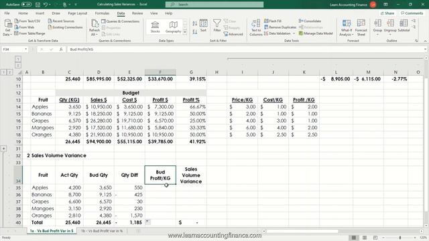This screenshot has height=241, width=429.
Task: Click the Name Box showing F34
Action: pyautogui.click(x=13, y=49)
